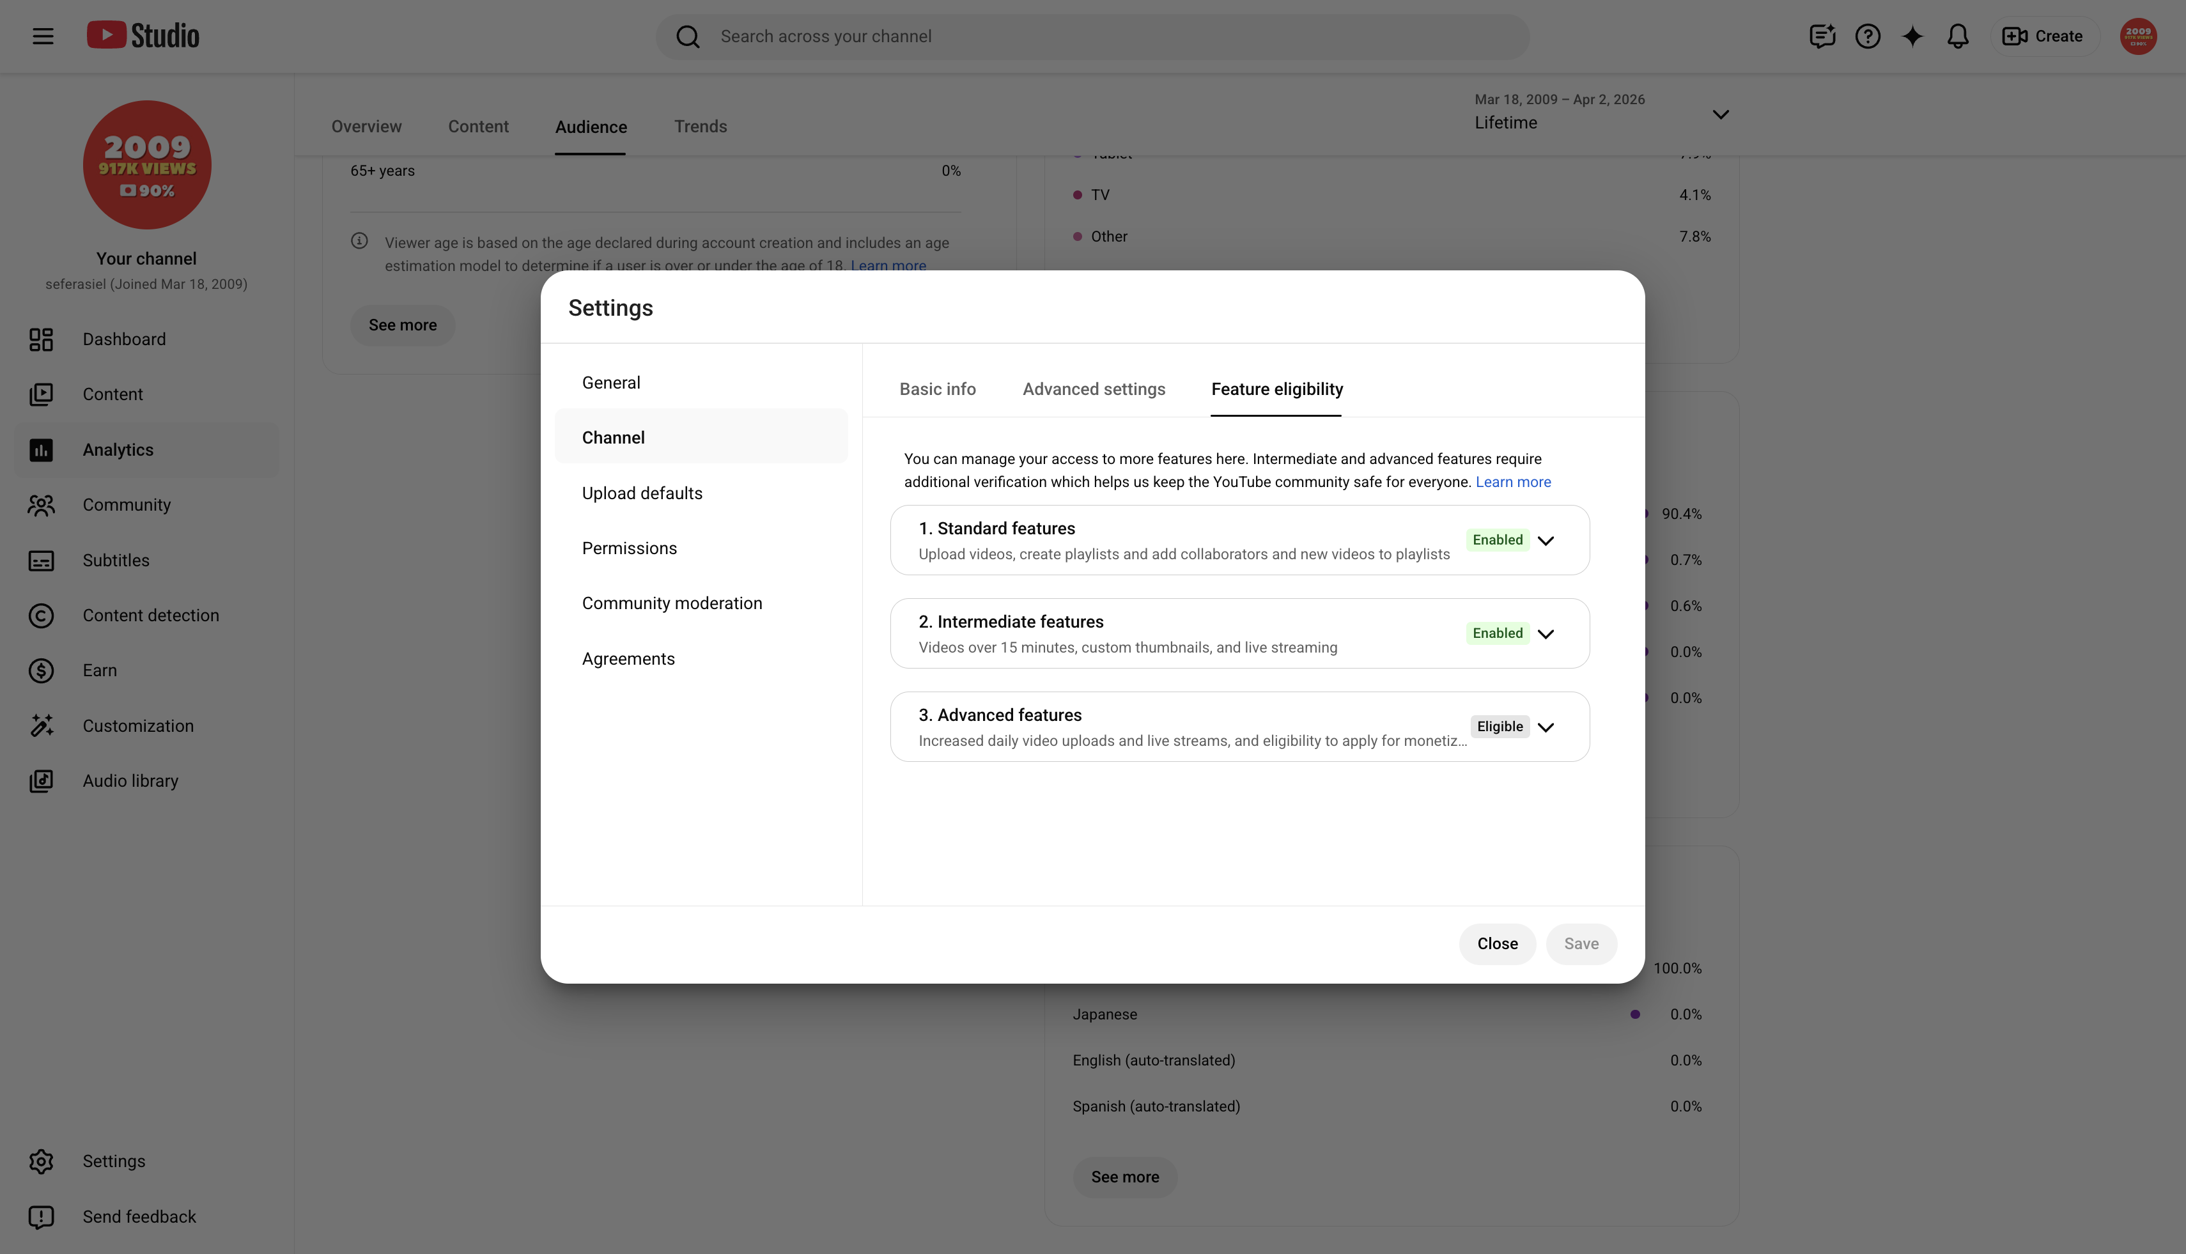Open the Help question mark icon

1867,36
